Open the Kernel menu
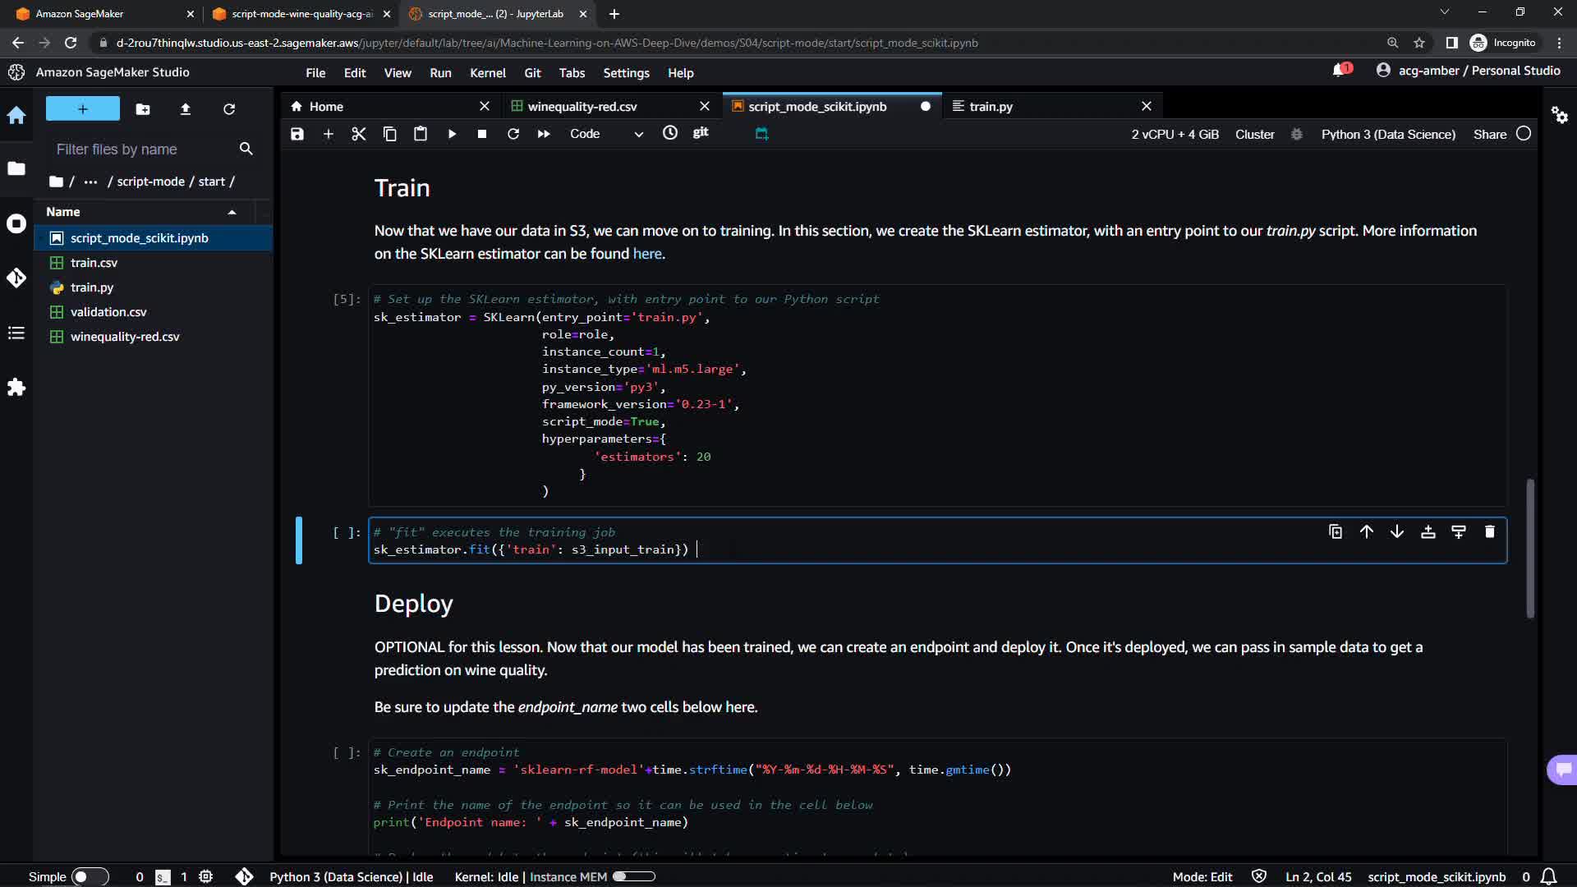The image size is (1577, 887). tap(487, 73)
